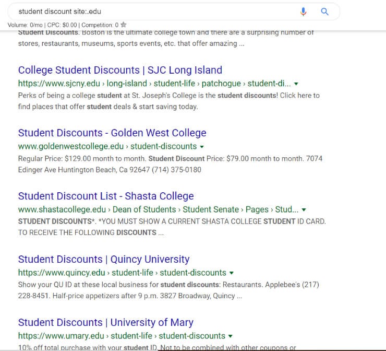Click the https://www.quincy.edu green URL
The height and width of the screenshot is (351, 386).
click(x=122, y=273)
